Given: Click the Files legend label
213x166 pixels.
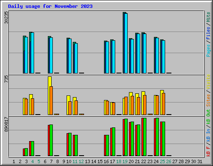Looking at the screenshot, I should (x=208, y=33).
